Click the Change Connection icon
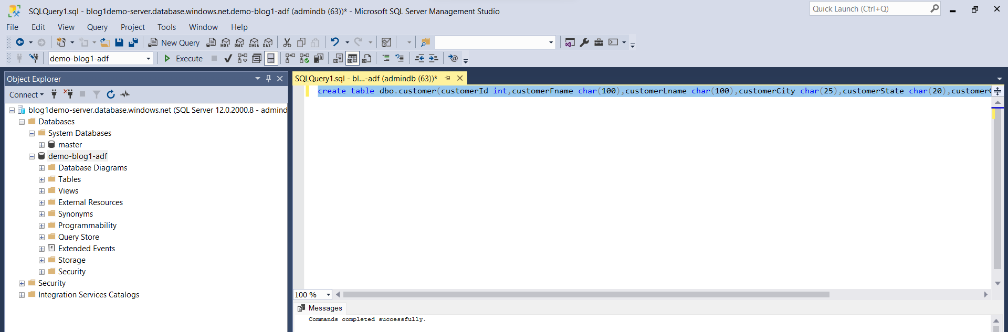The height and width of the screenshot is (332, 1008). point(34,58)
